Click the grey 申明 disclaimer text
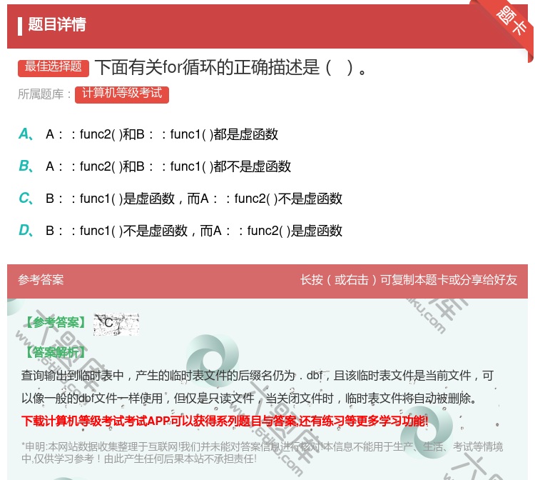 pyautogui.click(x=262, y=452)
